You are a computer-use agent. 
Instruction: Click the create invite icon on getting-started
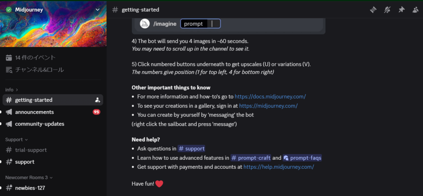click(97, 100)
